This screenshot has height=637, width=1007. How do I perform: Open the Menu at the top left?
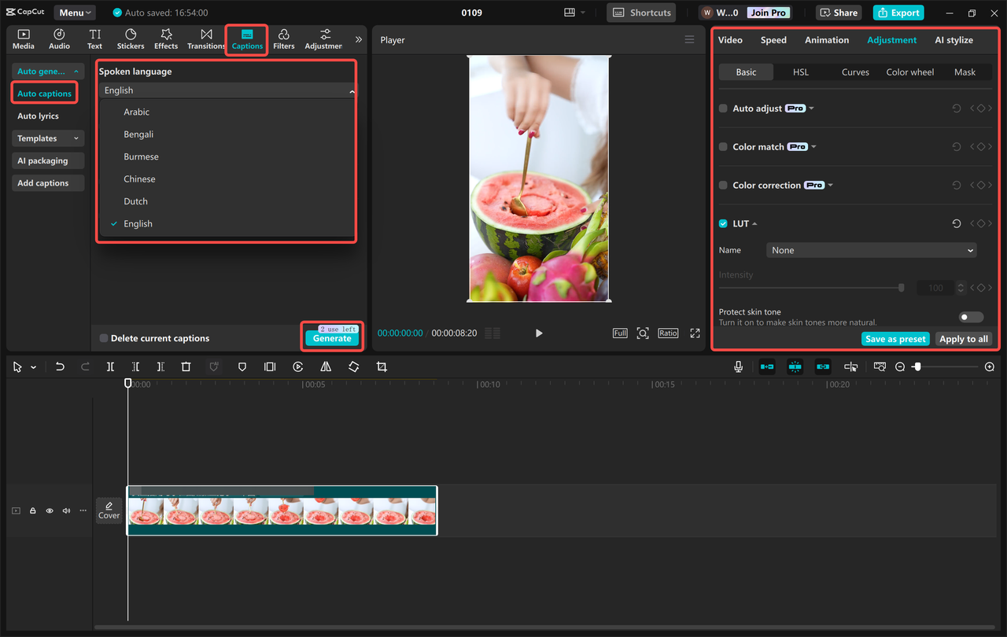74,12
